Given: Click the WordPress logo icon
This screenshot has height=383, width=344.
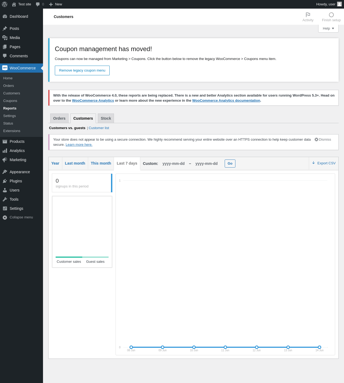Looking at the screenshot, I should tap(5, 4).
